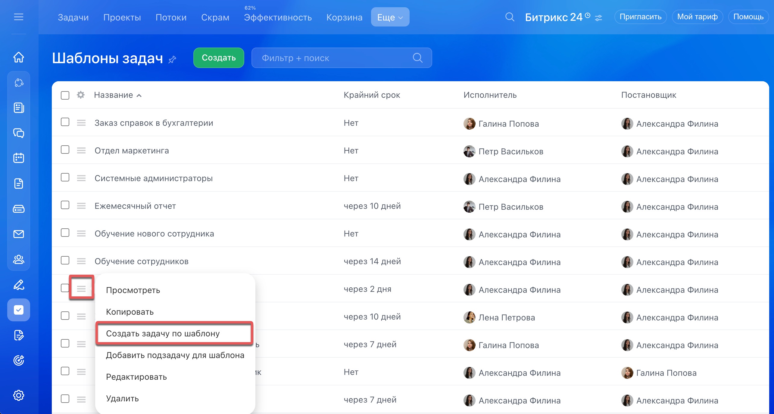The width and height of the screenshot is (774, 414).
Task: Open the Эффективность tab
Action: click(278, 17)
